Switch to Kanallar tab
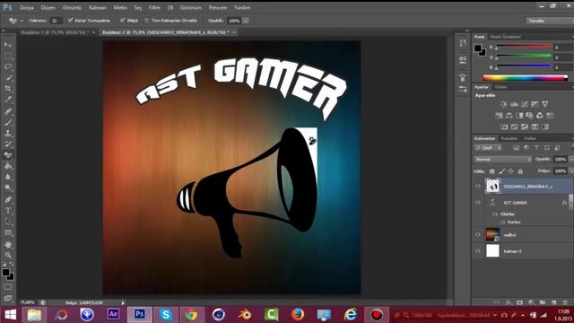The height and width of the screenshot is (323, 574). click(x=509, y=138)
